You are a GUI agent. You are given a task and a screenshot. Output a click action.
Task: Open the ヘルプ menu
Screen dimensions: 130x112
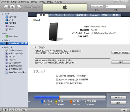pos(58,2)
